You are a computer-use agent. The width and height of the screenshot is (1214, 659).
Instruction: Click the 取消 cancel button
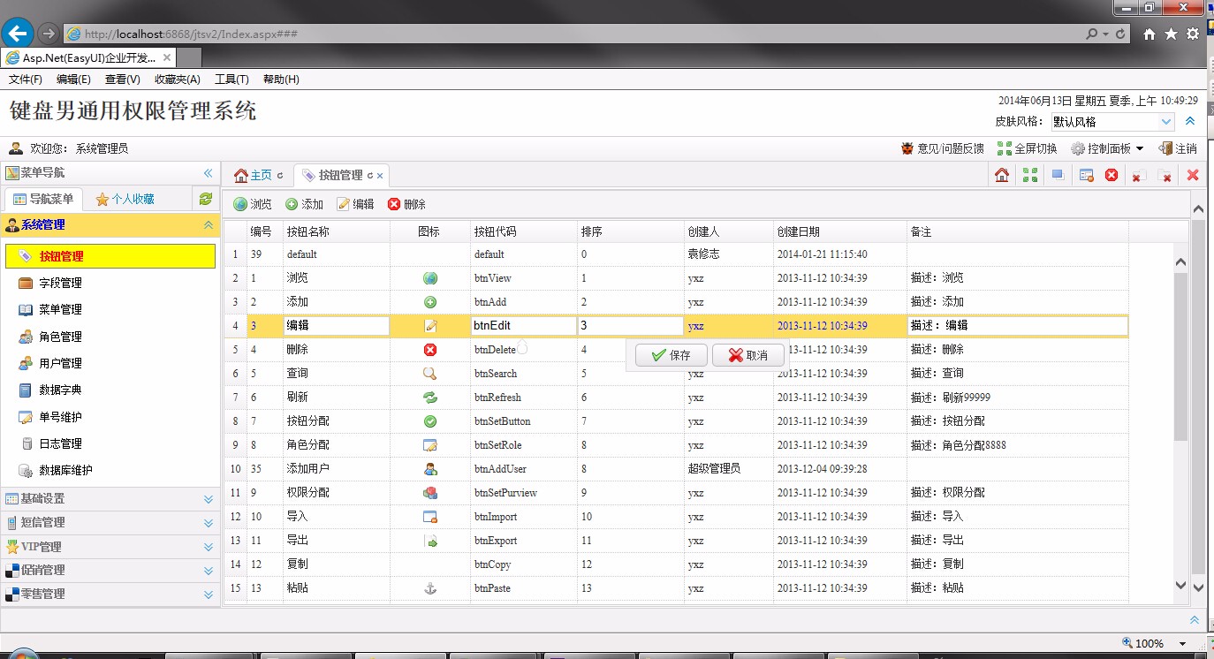click(x=747, y=355)
